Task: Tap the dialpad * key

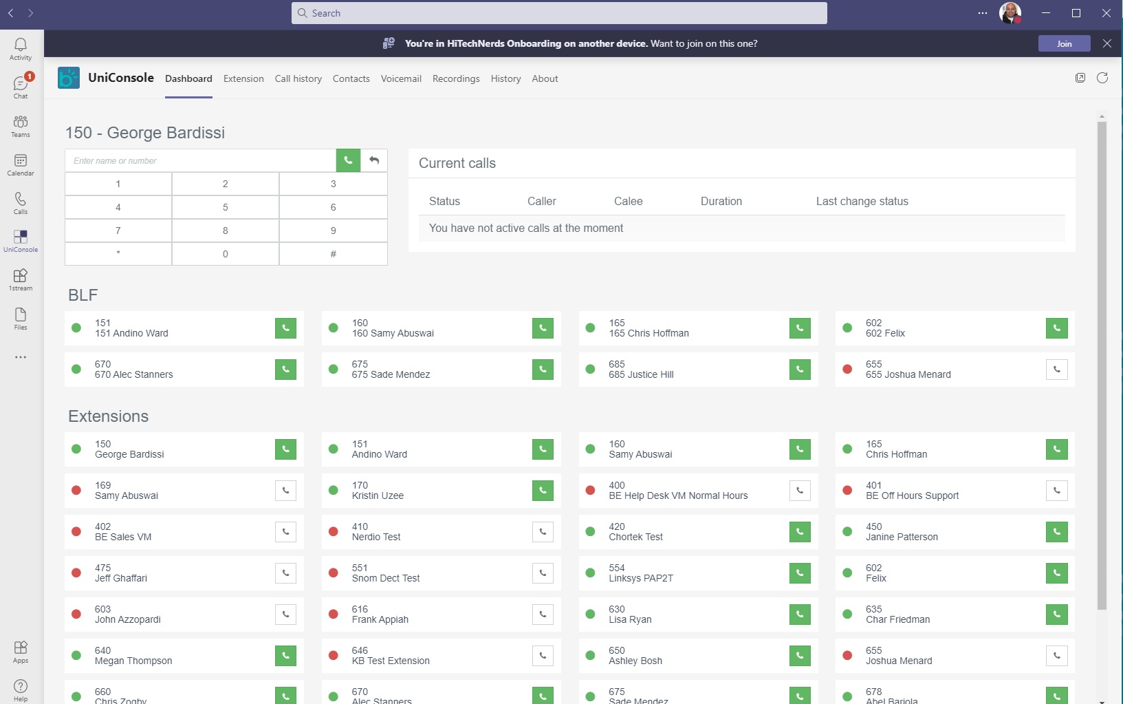Action: click(x=118, y=254)
